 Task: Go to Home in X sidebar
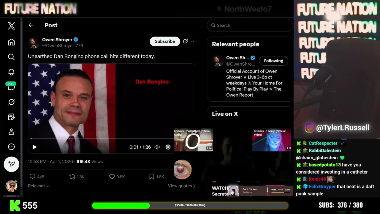(11, 42)
